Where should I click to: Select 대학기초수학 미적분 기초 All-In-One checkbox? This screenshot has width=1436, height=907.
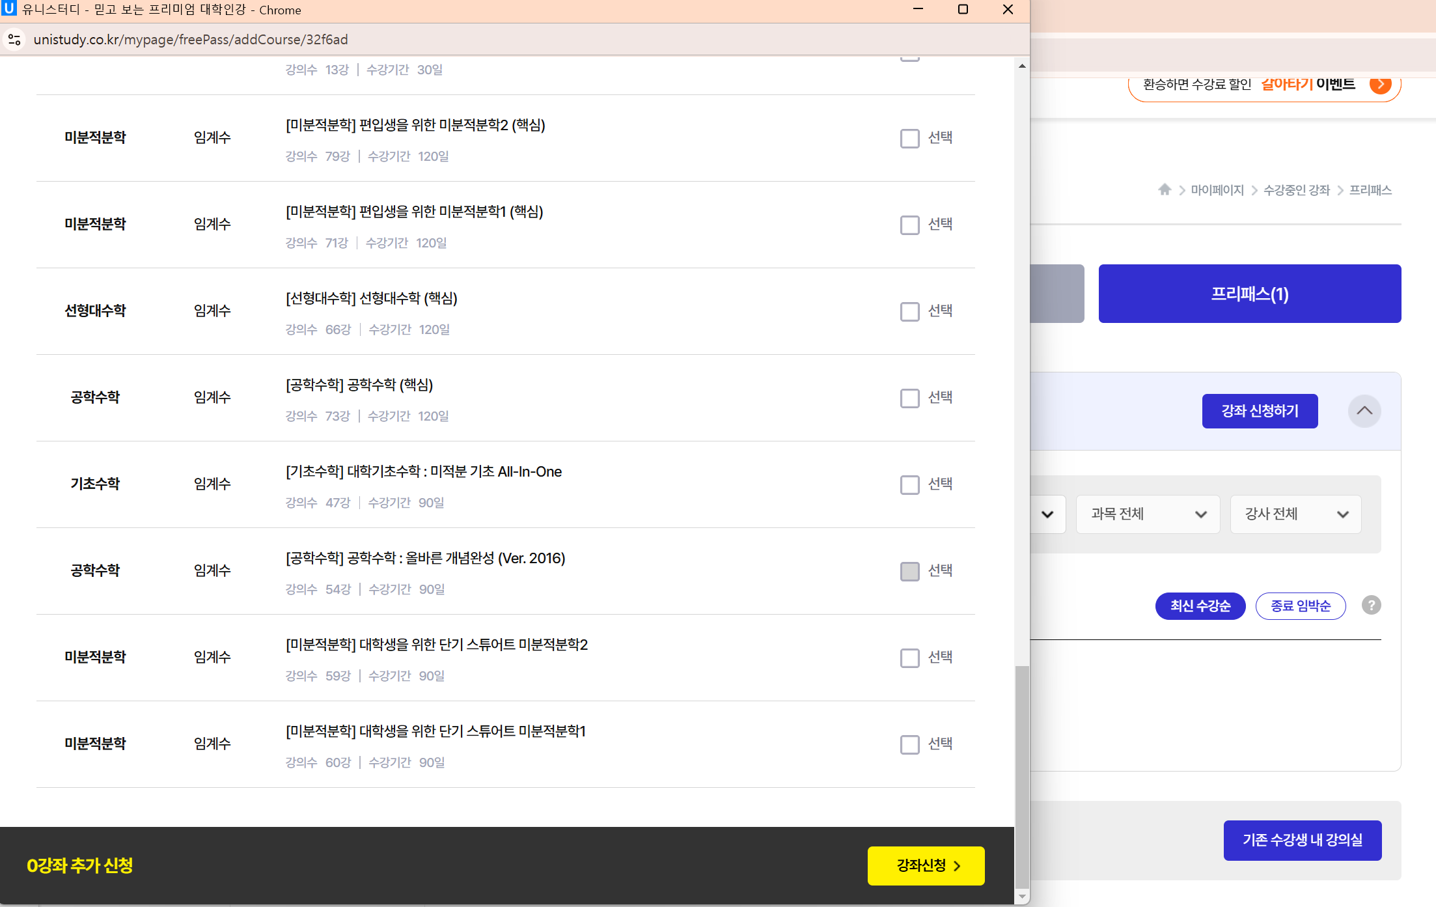coord(909,484)
